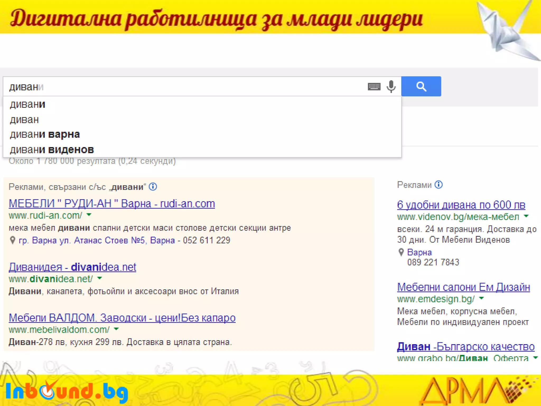541x406 pixels.
Task: Open '6 удобни дивана по 600 лв' ad
Action: 461,205
